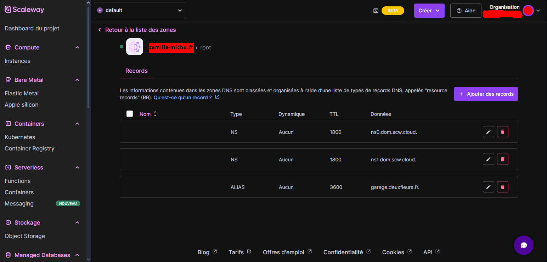The width and height of the screenshot is (547, 262).
Task: Open the support chat bubble
Action: click(524, 245)
